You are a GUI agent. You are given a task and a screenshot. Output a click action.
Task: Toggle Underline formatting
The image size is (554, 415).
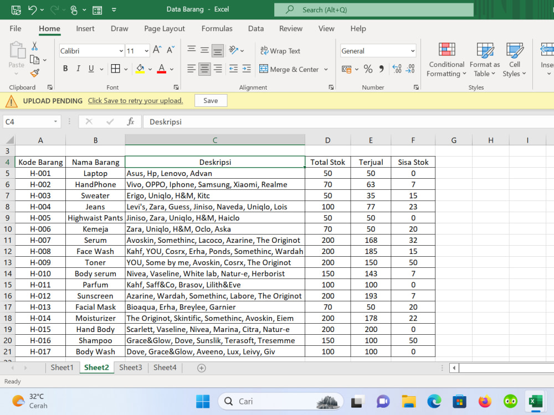tap(91, 69)
